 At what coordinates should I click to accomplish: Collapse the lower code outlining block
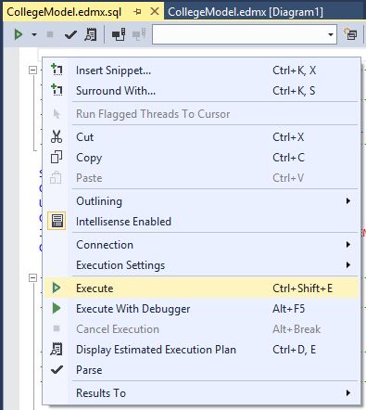(32, 277)
